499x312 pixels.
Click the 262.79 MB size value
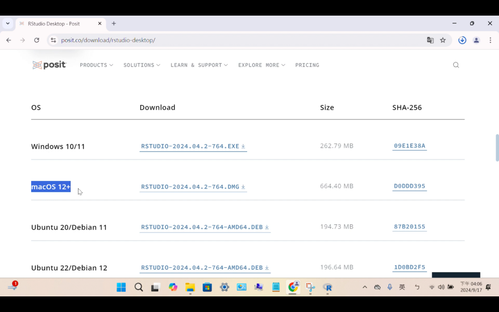pyautogui.click(x=337, y=146)
